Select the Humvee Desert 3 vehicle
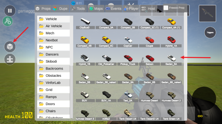 point(85,115)
